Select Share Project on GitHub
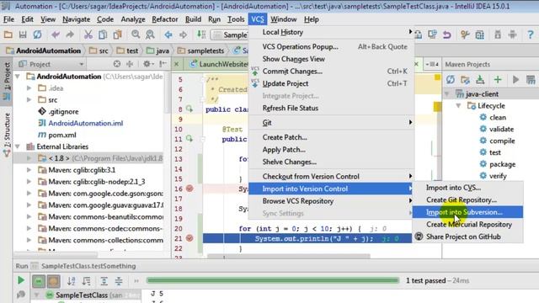 pyautogui.click(x=467, y=237)
